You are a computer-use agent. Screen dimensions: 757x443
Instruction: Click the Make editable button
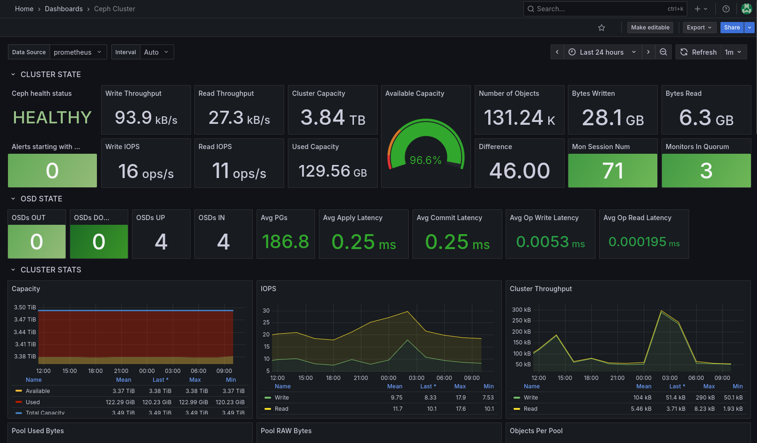click(650, 27)
